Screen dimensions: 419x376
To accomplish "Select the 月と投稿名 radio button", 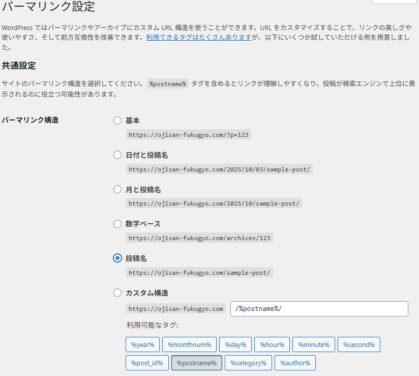I will 117,190.
